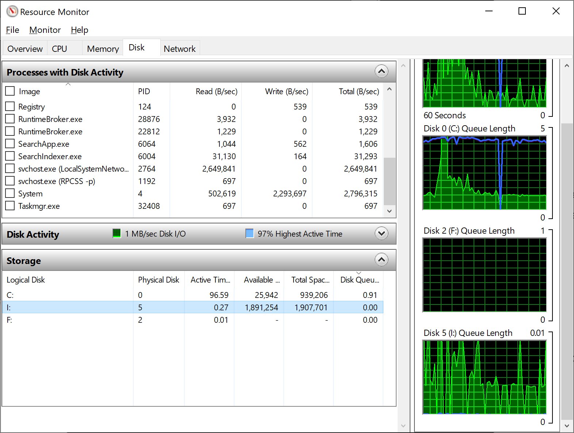This screenshot has height=433, width=574.
Task: Switch to the Memory tab
Action: [103, 49]
